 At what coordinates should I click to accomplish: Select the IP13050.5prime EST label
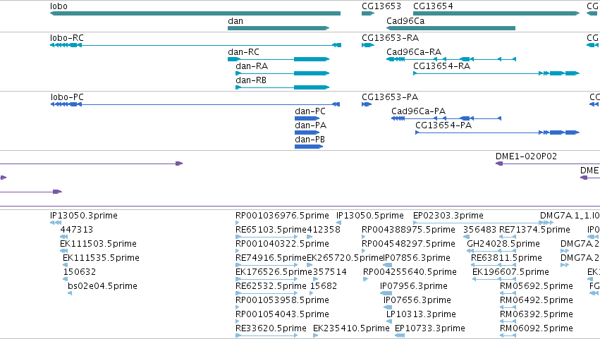(370, 216)
